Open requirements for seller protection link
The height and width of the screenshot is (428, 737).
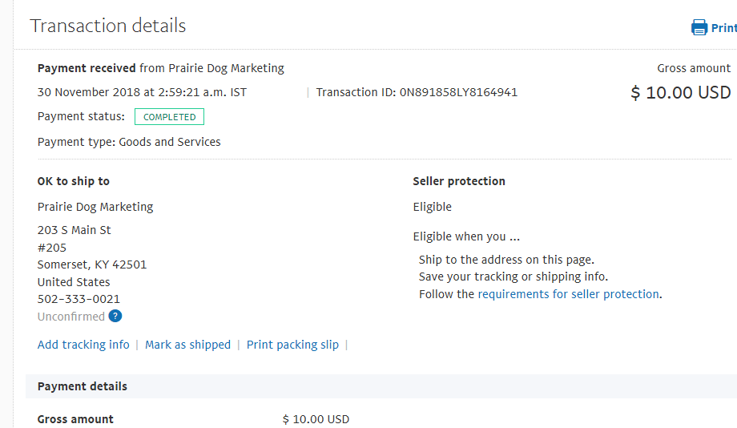click(568, 294)
